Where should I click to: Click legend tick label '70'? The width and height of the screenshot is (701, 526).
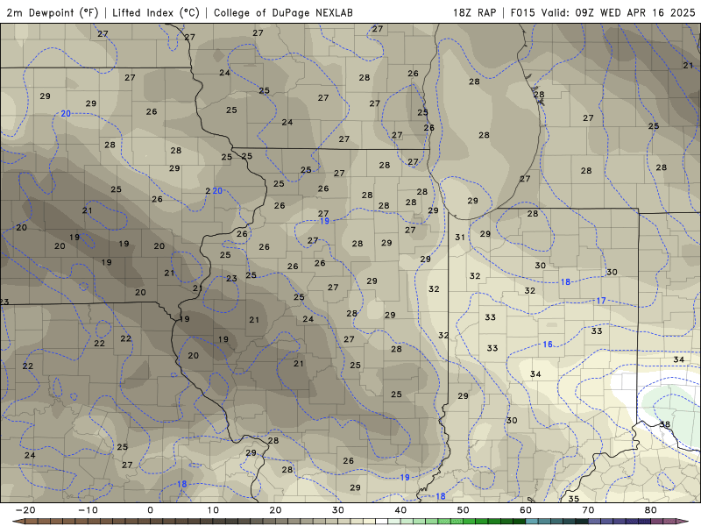pyautogui.click(x=588, y=510)
